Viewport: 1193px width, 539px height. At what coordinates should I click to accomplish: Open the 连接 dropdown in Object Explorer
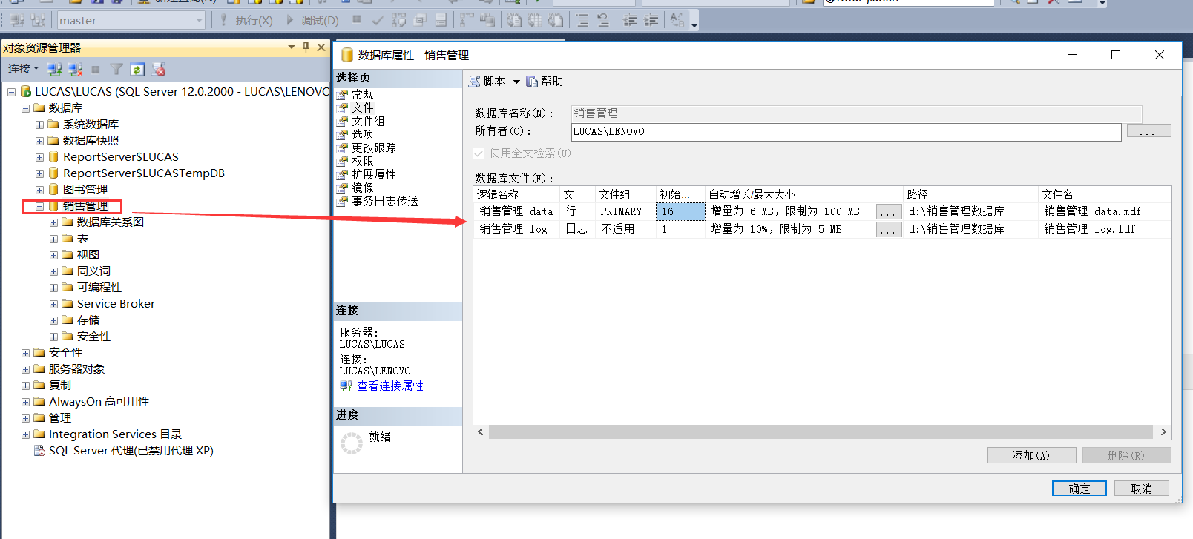(x=23, y=69)
